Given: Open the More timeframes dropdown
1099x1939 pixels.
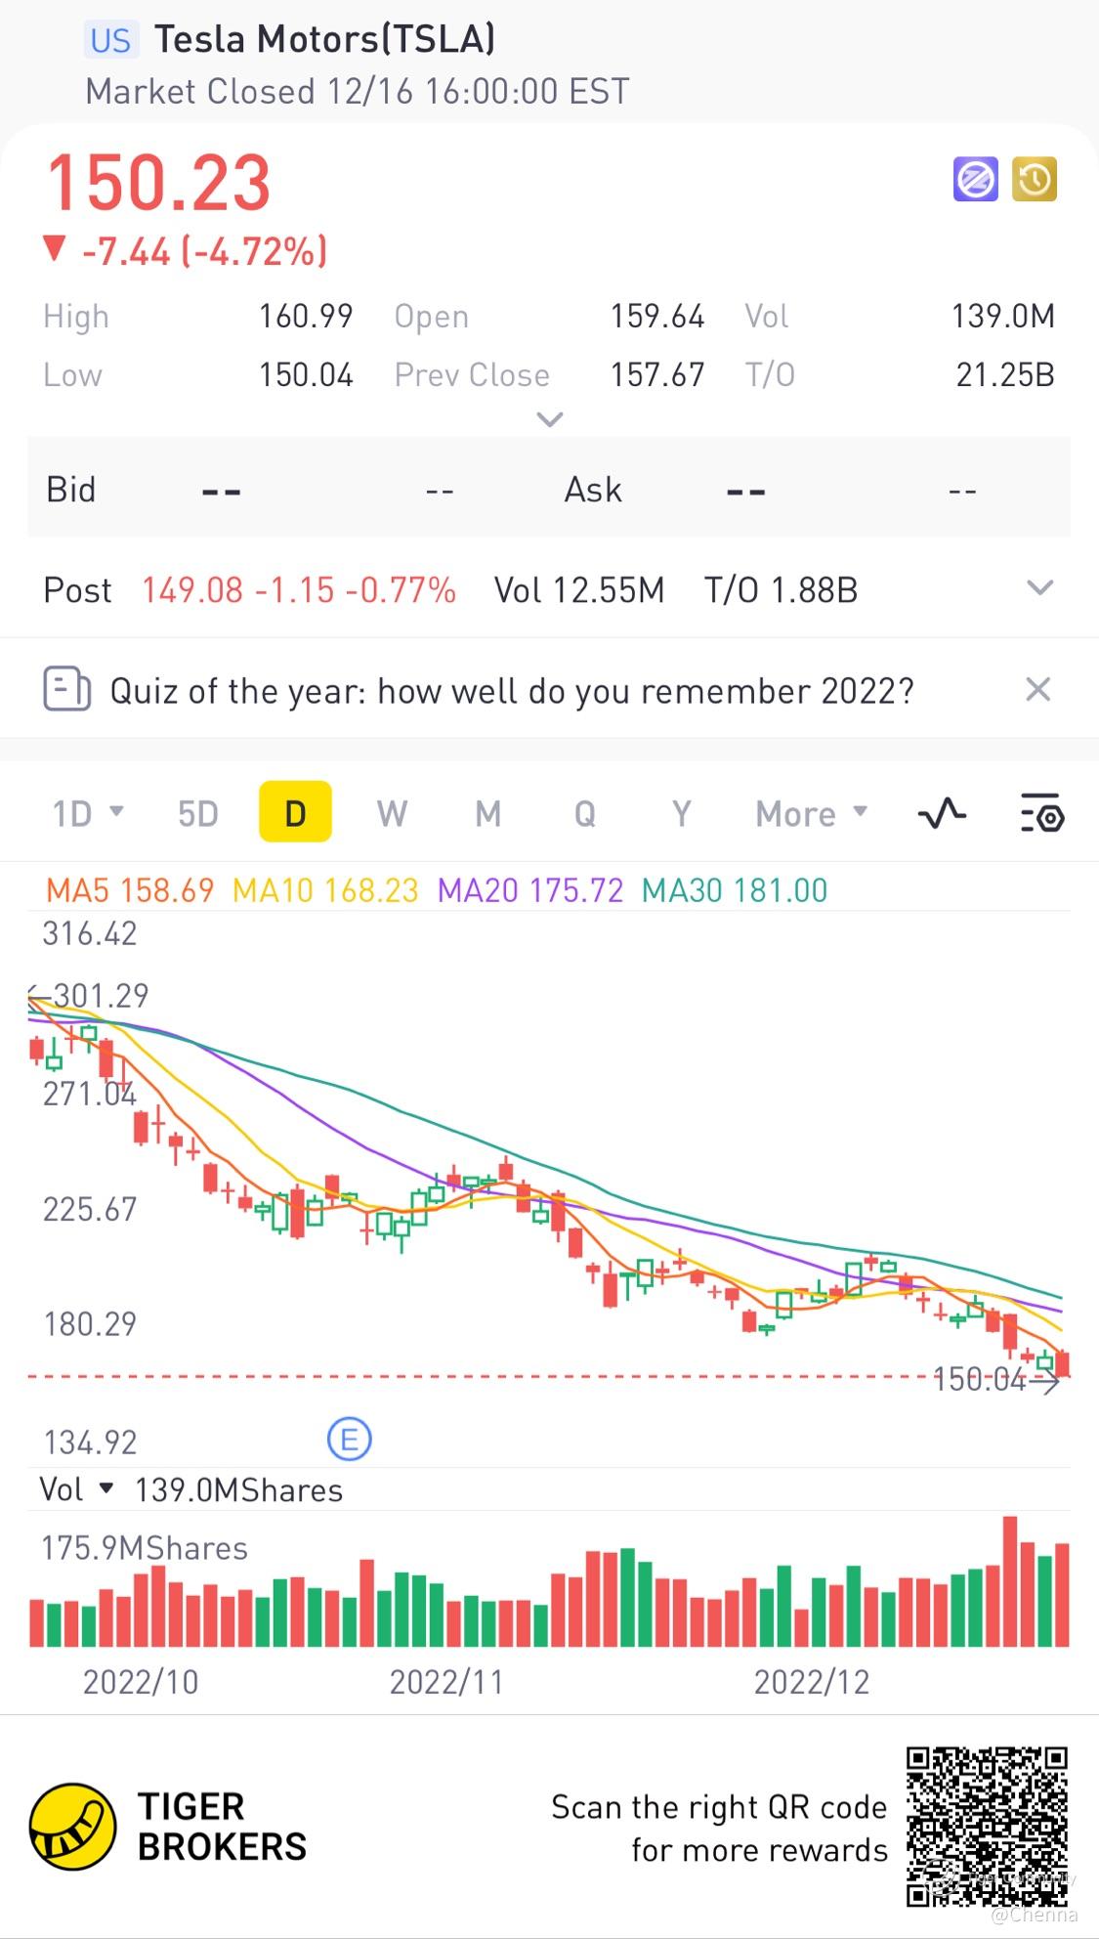Looking at the screenshot, I should point(811,813).
